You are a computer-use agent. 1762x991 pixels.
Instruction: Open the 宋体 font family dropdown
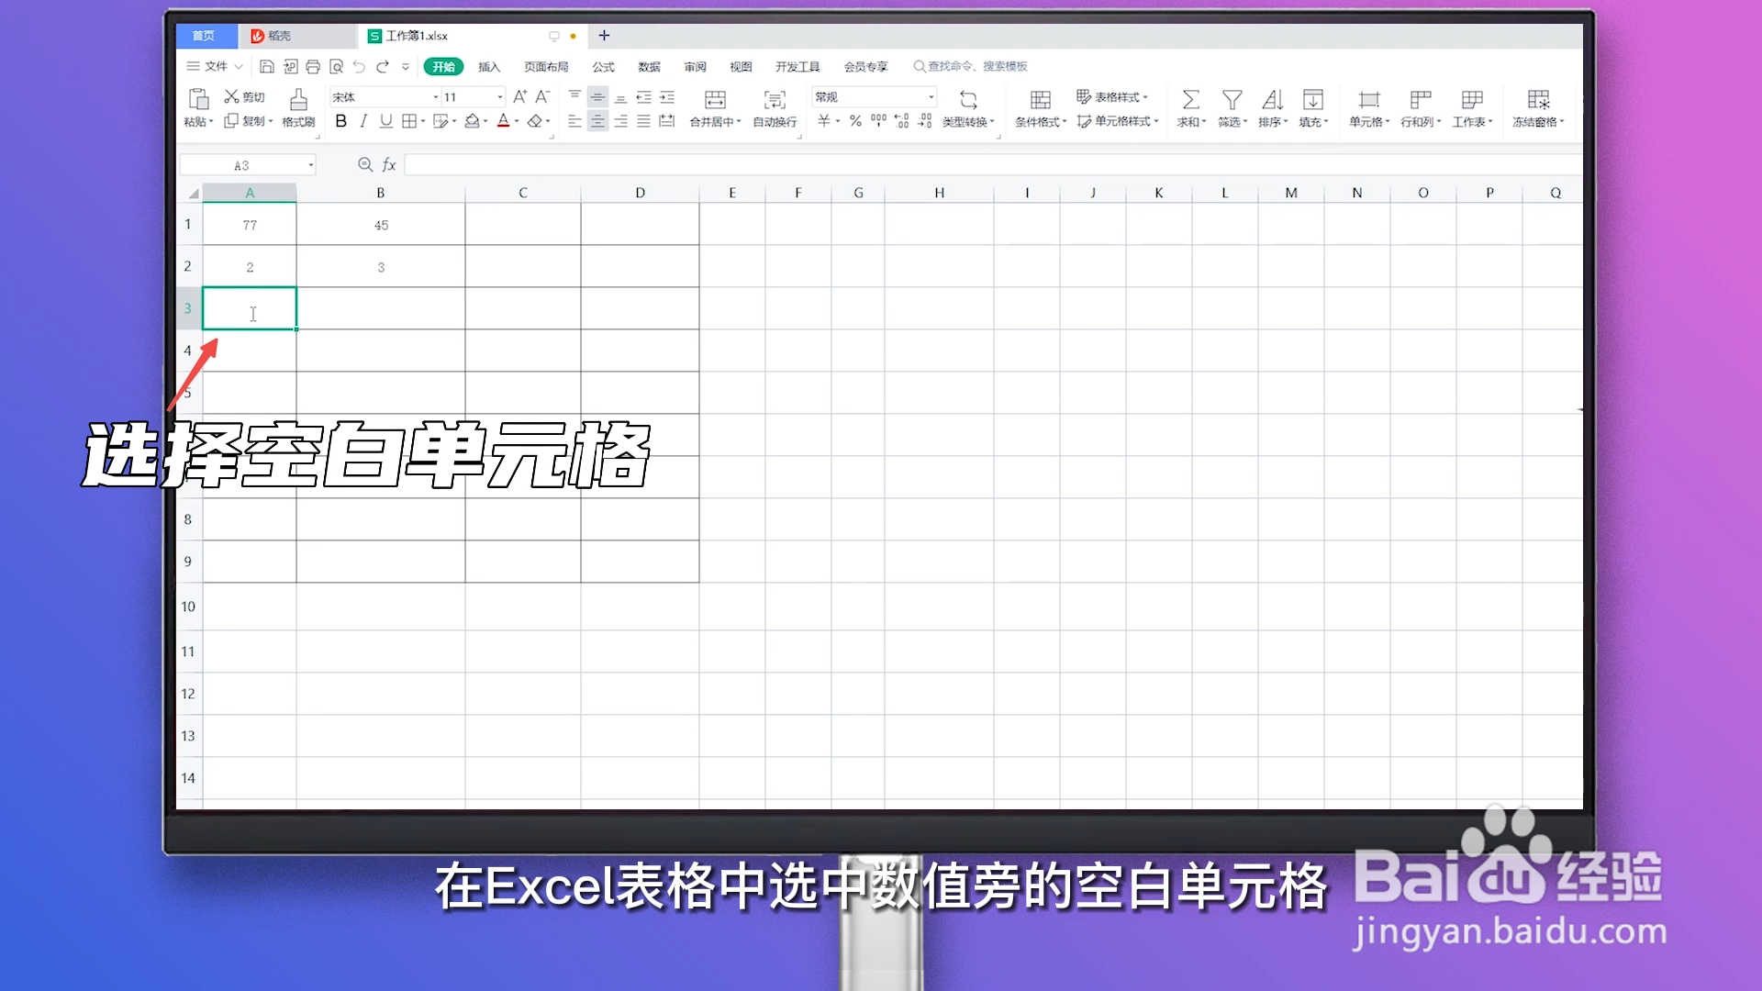(383, 96)
